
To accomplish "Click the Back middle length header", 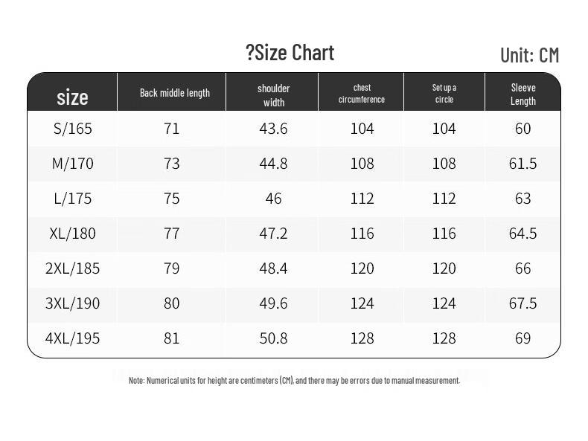I will click(175, 93).
